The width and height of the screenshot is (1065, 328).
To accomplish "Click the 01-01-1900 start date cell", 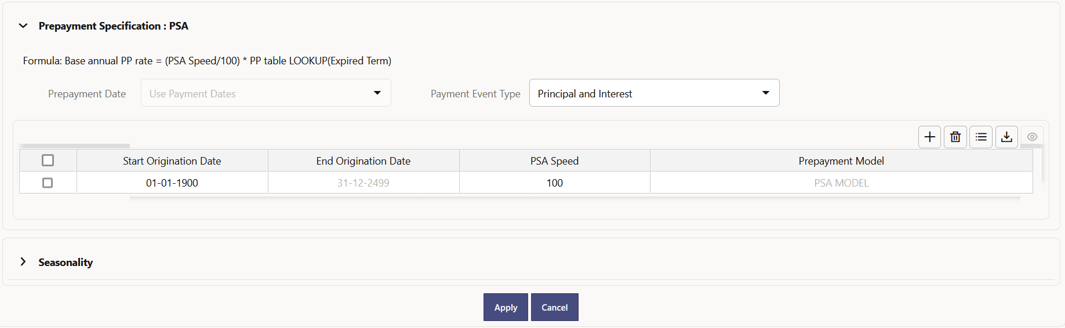I will coord(172,183).
